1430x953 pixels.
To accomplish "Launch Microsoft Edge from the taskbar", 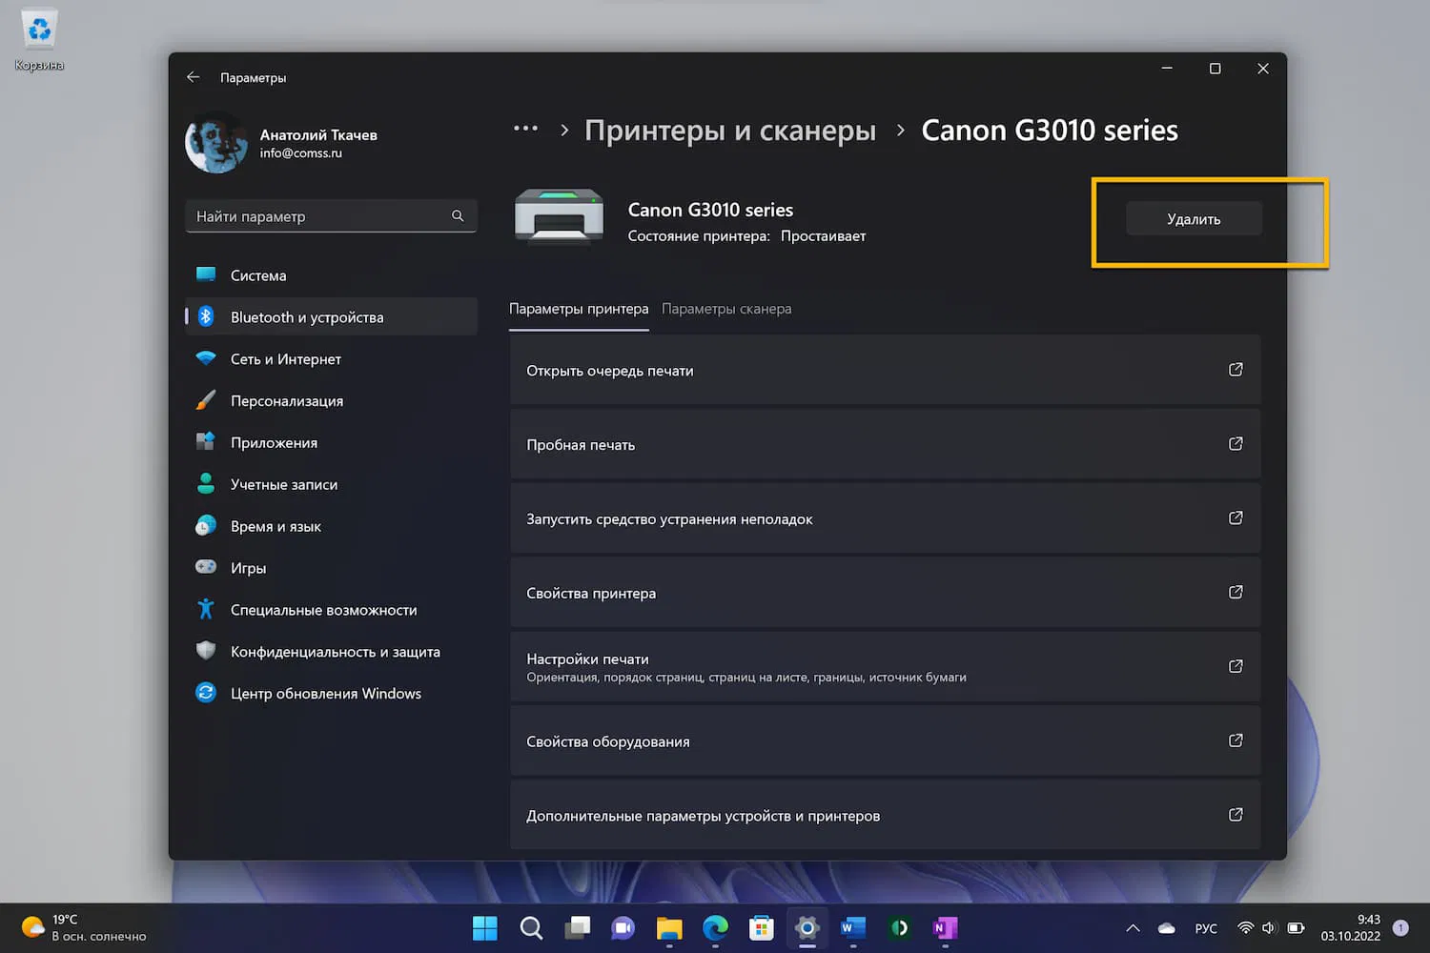I will [x=715, y=928].
